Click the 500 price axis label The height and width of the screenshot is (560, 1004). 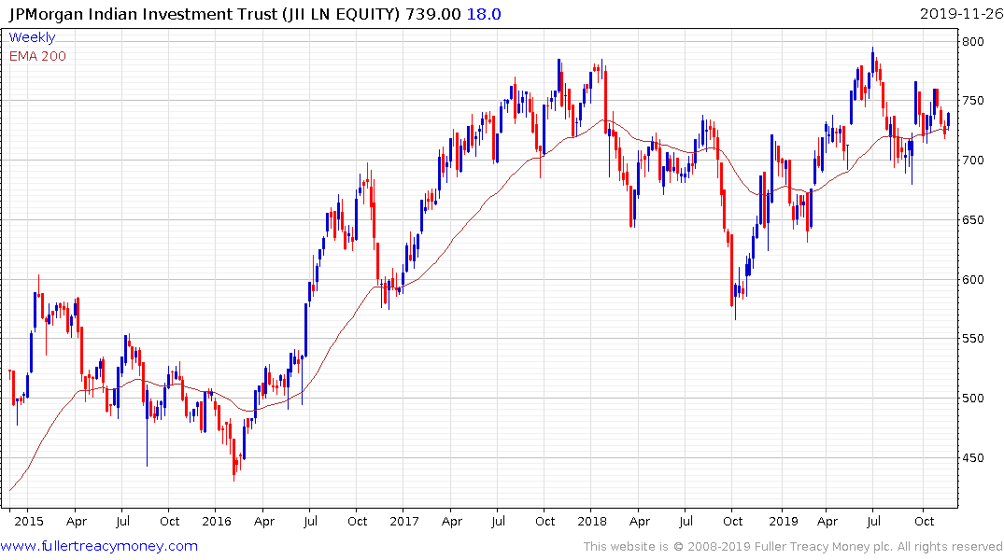(972, 399)
